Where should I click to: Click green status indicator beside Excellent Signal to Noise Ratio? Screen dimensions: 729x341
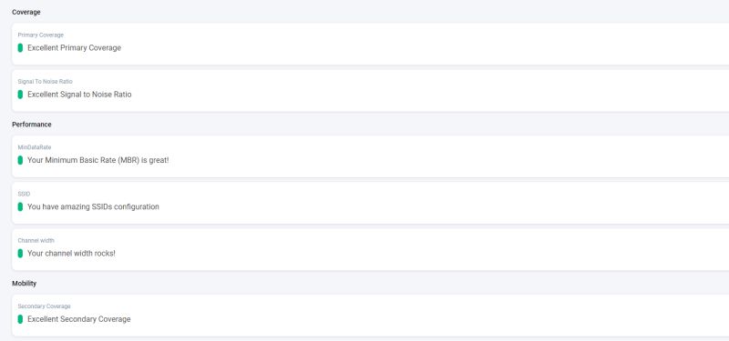20,95
